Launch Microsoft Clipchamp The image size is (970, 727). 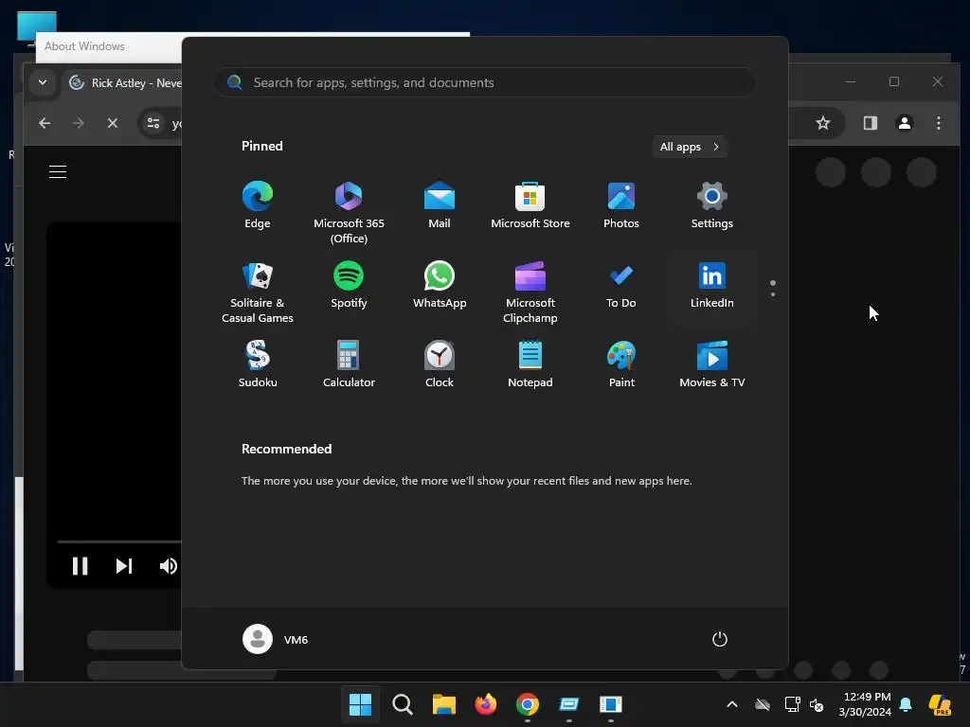coord(530,292)
